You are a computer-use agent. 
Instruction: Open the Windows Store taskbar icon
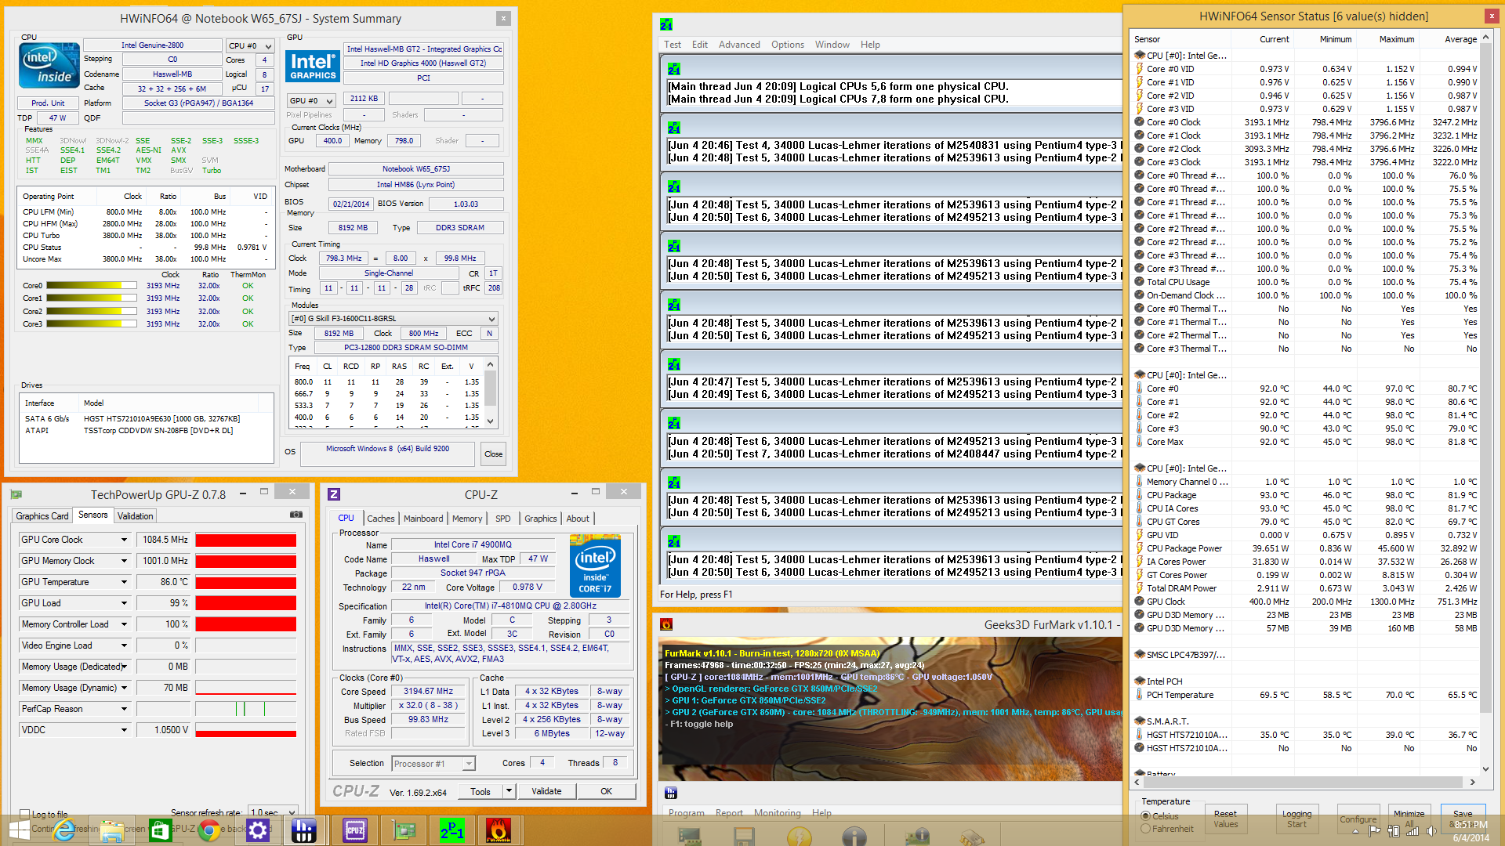pos(161,830)
